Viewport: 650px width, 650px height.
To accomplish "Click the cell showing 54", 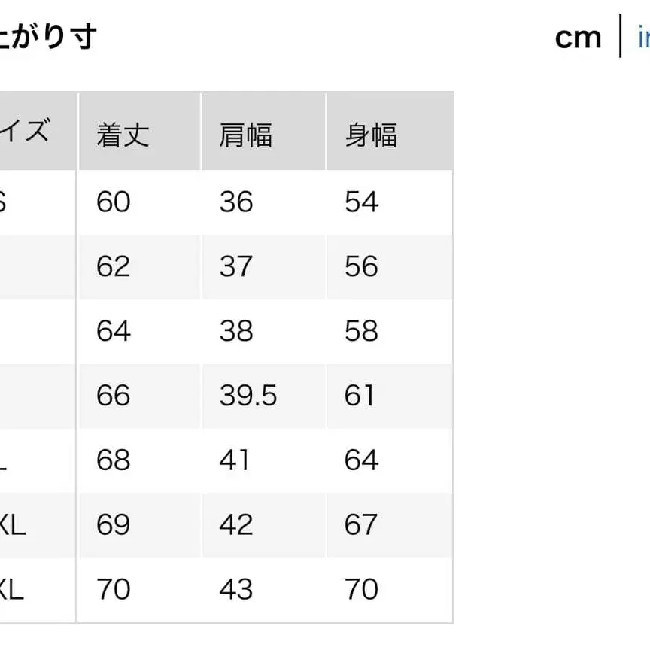I will 363,202.
